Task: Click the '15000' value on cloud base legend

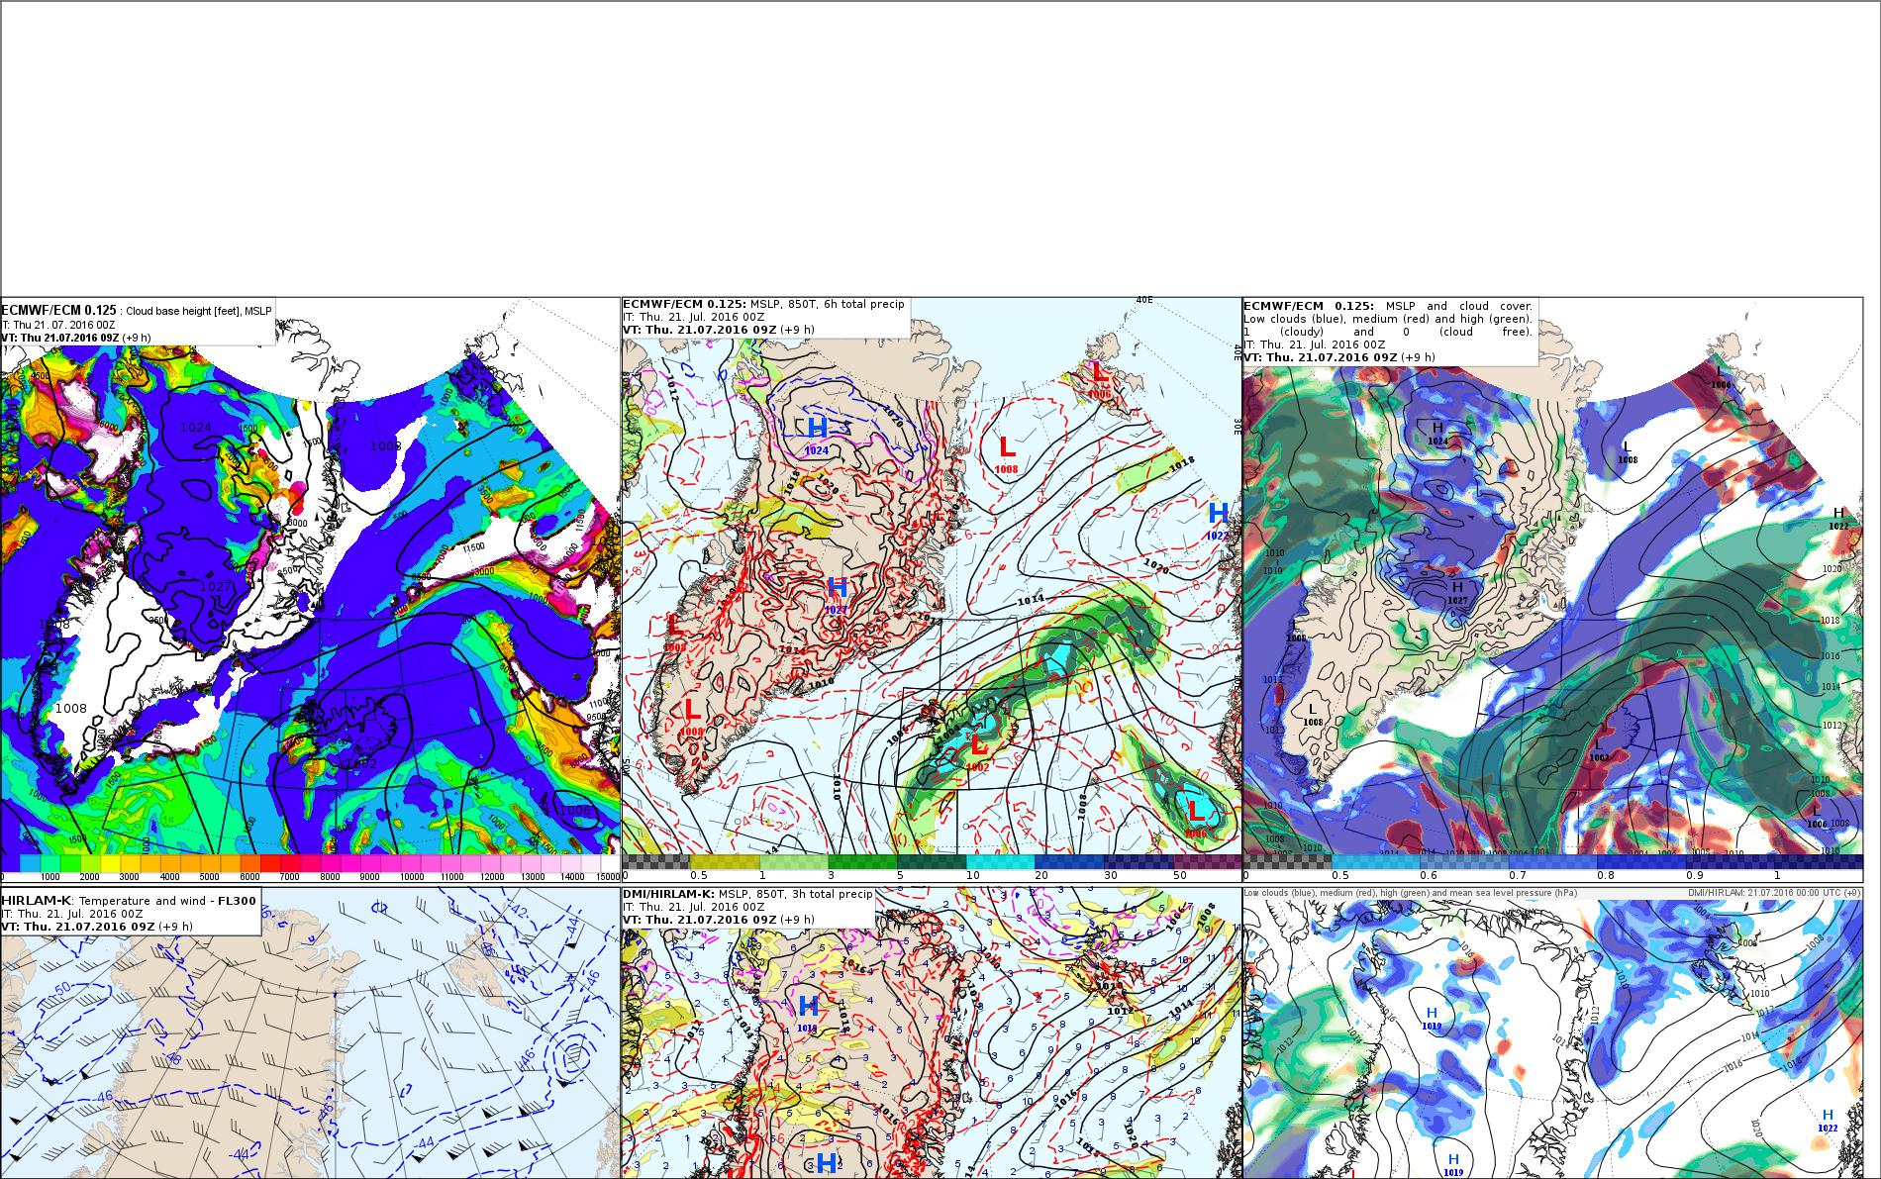Action: click(610, 877)
